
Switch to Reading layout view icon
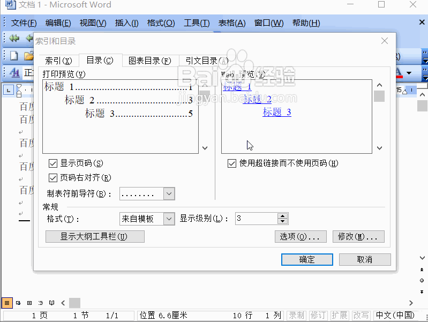(x=51, y=303)
